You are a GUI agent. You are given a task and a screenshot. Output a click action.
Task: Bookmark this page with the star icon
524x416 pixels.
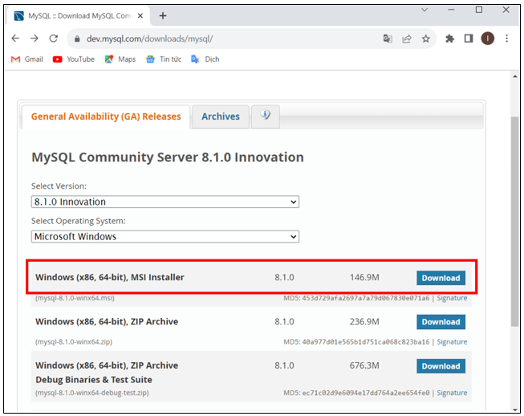click(x=425, y=38)
